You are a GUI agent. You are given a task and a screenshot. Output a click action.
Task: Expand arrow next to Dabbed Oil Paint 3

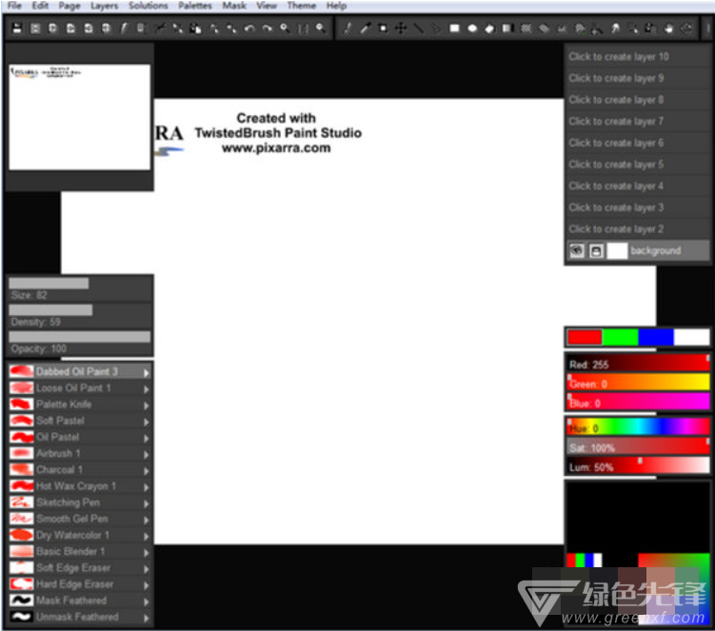[147, 373]
